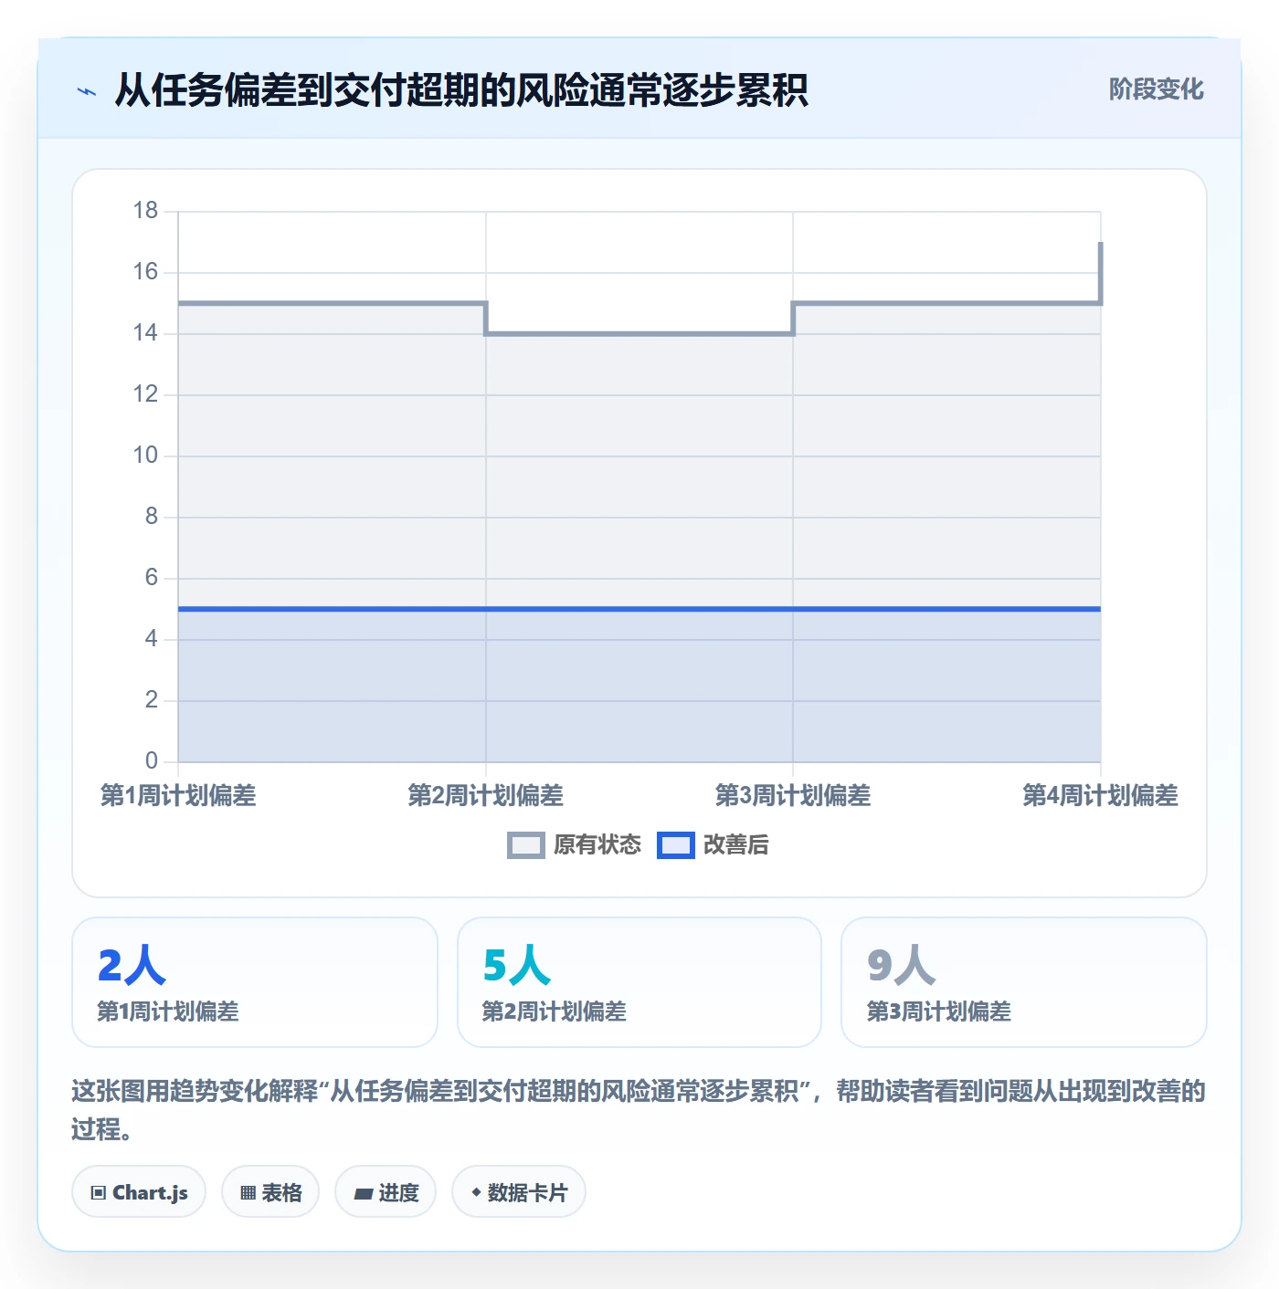
Task: Select the 数据卡片 tag label
Action: (527, 1192)
